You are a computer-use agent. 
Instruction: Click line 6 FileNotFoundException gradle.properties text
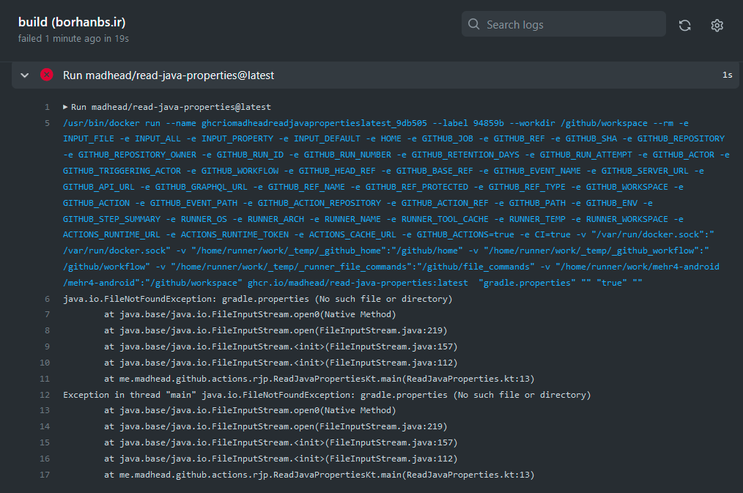pyautogui.click(x=258, y=299)
